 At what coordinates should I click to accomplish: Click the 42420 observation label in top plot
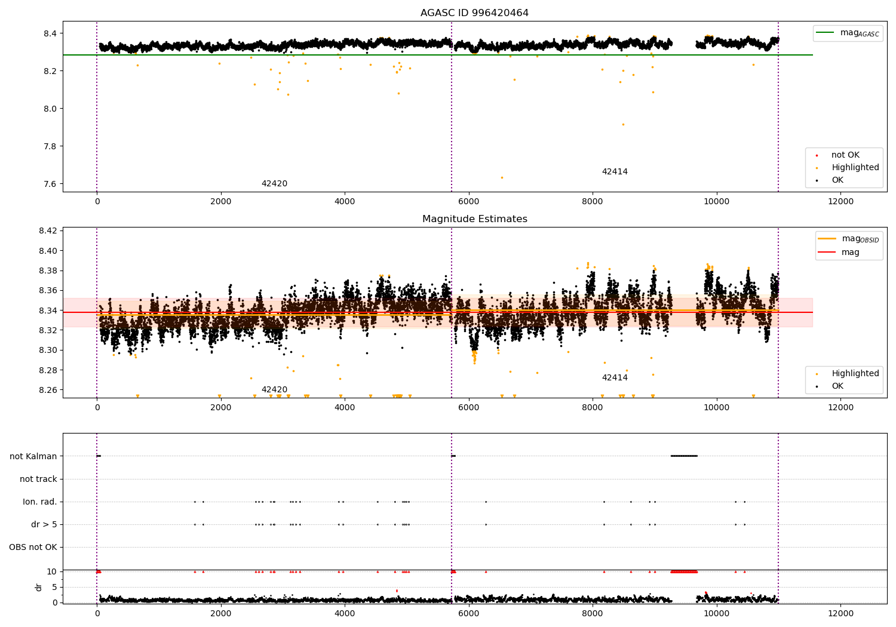point(274,184)
